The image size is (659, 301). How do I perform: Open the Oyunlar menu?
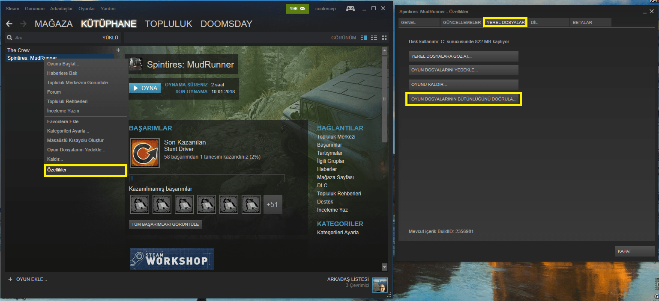point(87,9)
